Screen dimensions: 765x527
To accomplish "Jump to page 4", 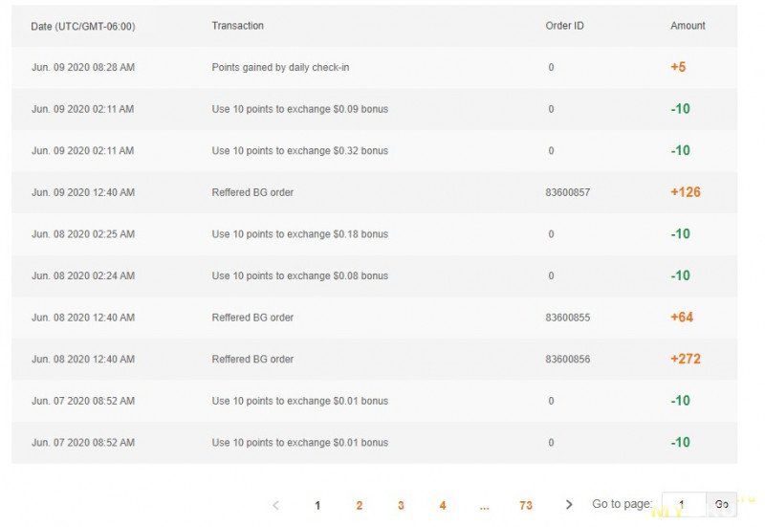I will pos(443,506).
